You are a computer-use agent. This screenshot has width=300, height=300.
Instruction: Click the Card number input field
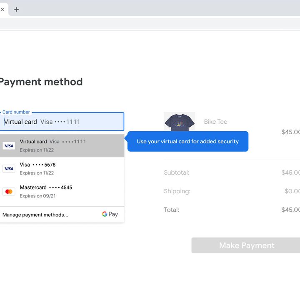pyautogui.click(x=62, y=122)
